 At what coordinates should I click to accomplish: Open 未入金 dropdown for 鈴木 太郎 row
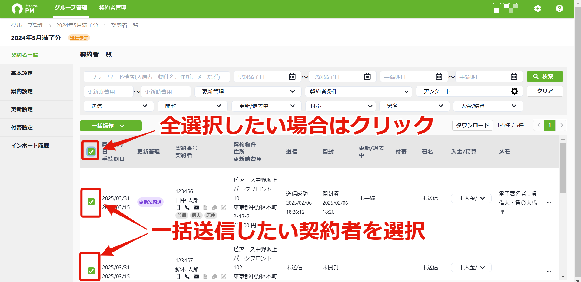471,268
